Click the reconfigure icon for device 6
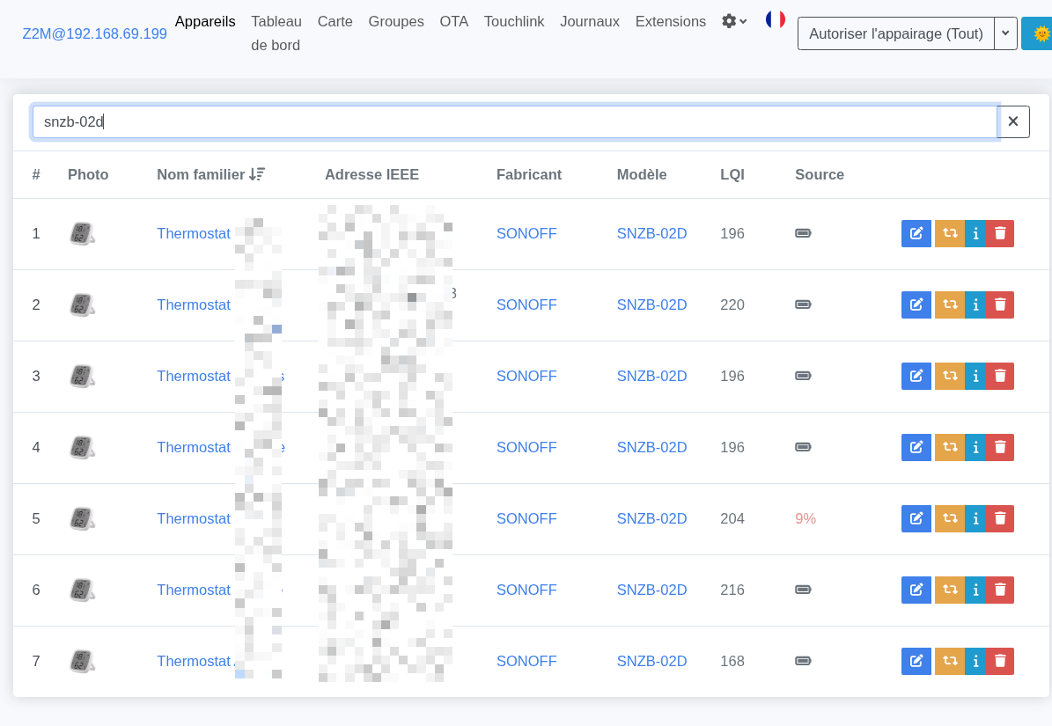 pos(950,590)
